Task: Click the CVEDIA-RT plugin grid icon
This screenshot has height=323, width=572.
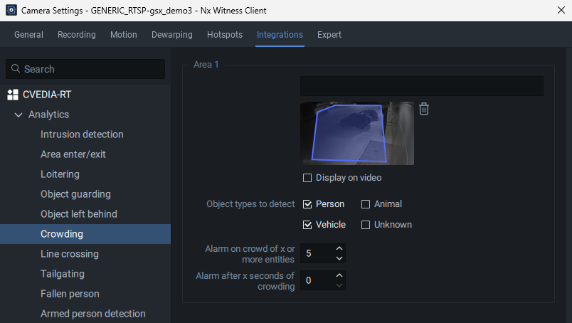Action: pyautogui.click(x=13, y=95)
